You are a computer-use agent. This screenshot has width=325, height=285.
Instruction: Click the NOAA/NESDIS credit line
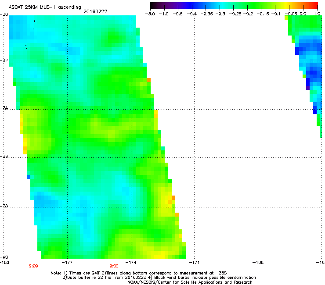point(190,282)
